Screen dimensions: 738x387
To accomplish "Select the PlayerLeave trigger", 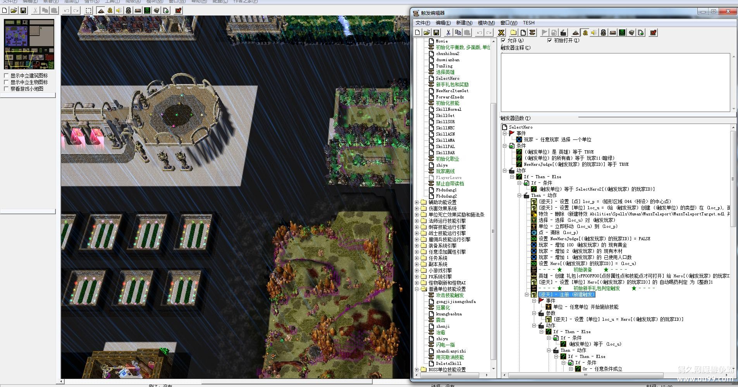I will point(449,177).
